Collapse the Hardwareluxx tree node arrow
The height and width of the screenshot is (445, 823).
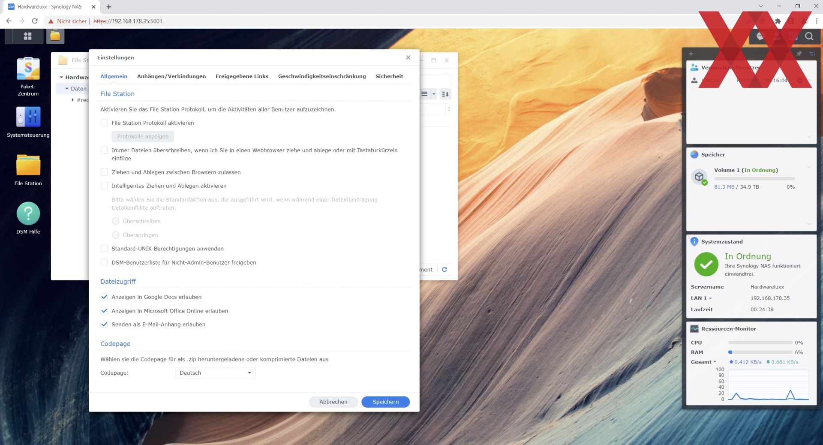tap(61, 78)
